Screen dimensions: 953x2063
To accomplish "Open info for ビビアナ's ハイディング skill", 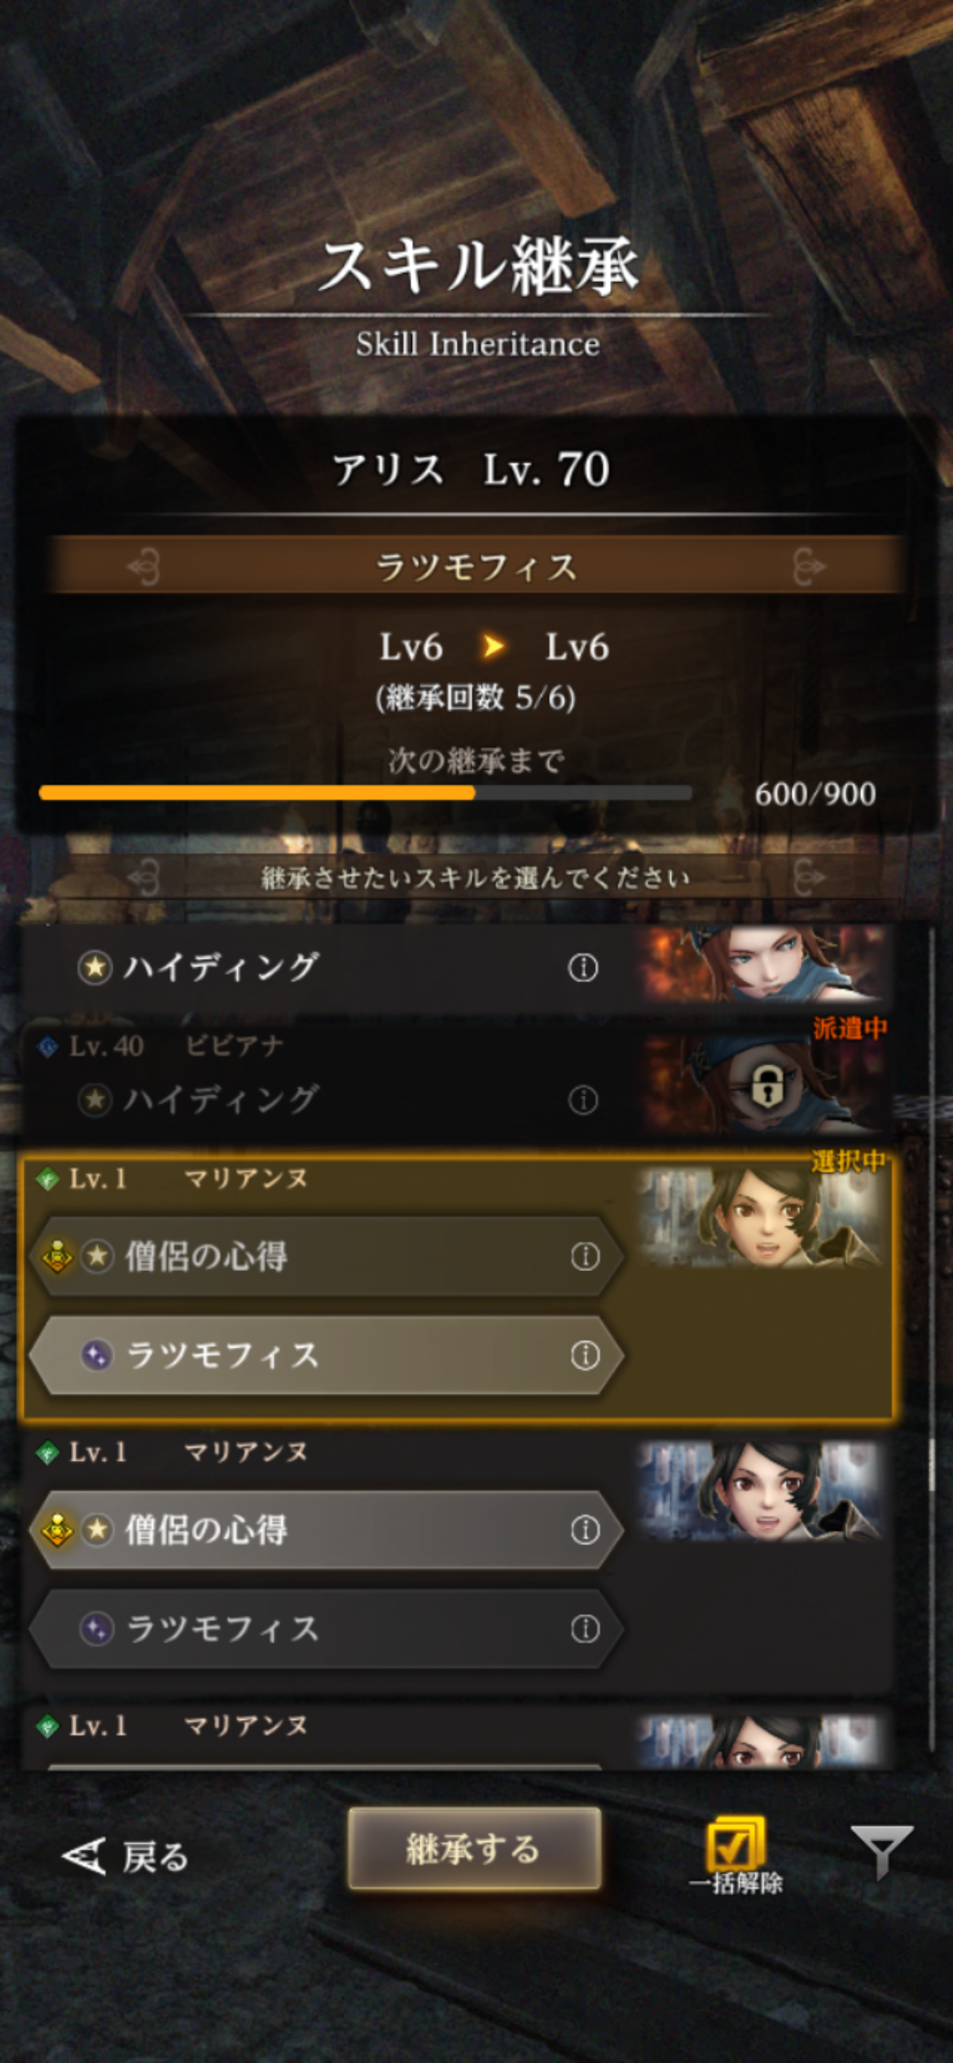I will pos(582,1100).
